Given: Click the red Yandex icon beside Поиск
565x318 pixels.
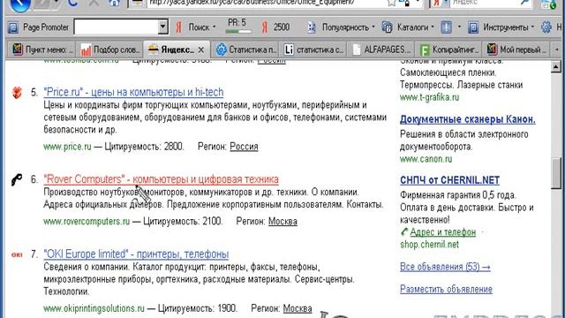Looking at the screenshot, I should pyautogui.click(x=178, y=27).
